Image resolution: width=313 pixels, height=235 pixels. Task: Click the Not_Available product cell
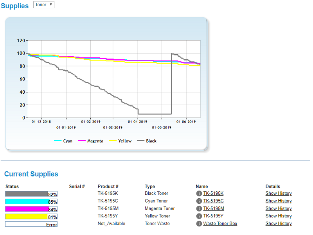coord(112,224)
